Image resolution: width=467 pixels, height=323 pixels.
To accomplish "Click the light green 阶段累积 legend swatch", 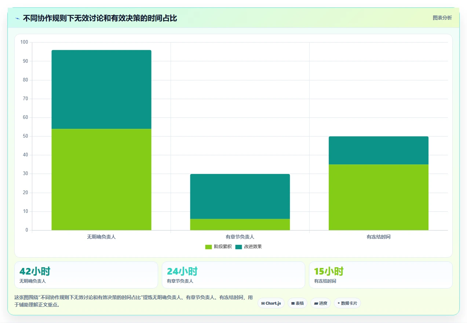I will pos(208,247).
